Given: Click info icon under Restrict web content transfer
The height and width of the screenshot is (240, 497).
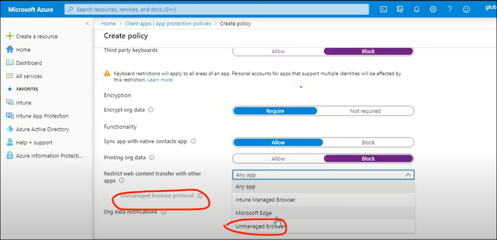Looking at the screenshot, I should click(x=121, y=181).
